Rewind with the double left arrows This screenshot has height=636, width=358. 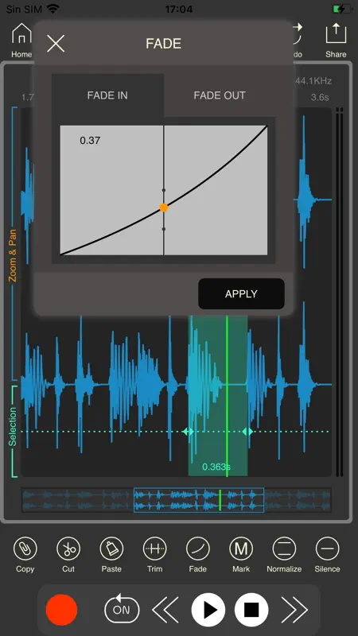point(165,610)
